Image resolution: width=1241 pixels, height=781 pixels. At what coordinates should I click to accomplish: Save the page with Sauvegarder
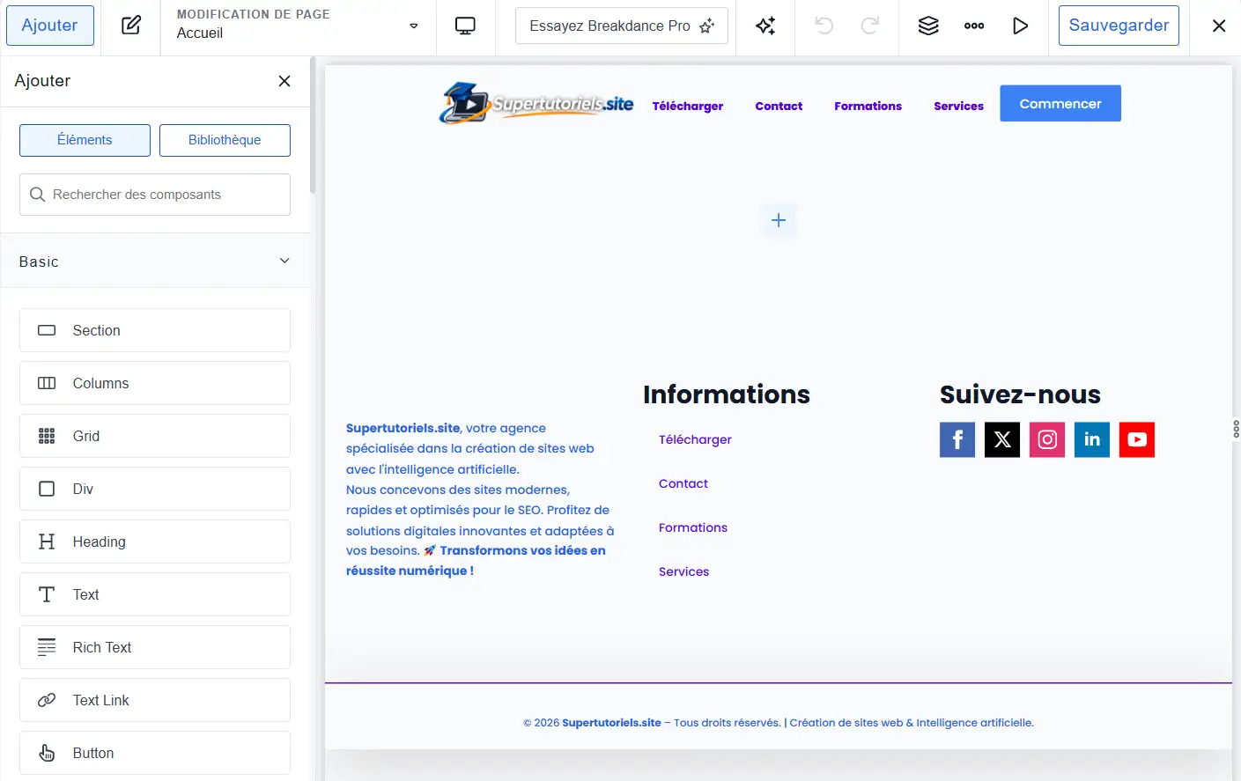pos(1119,26)
